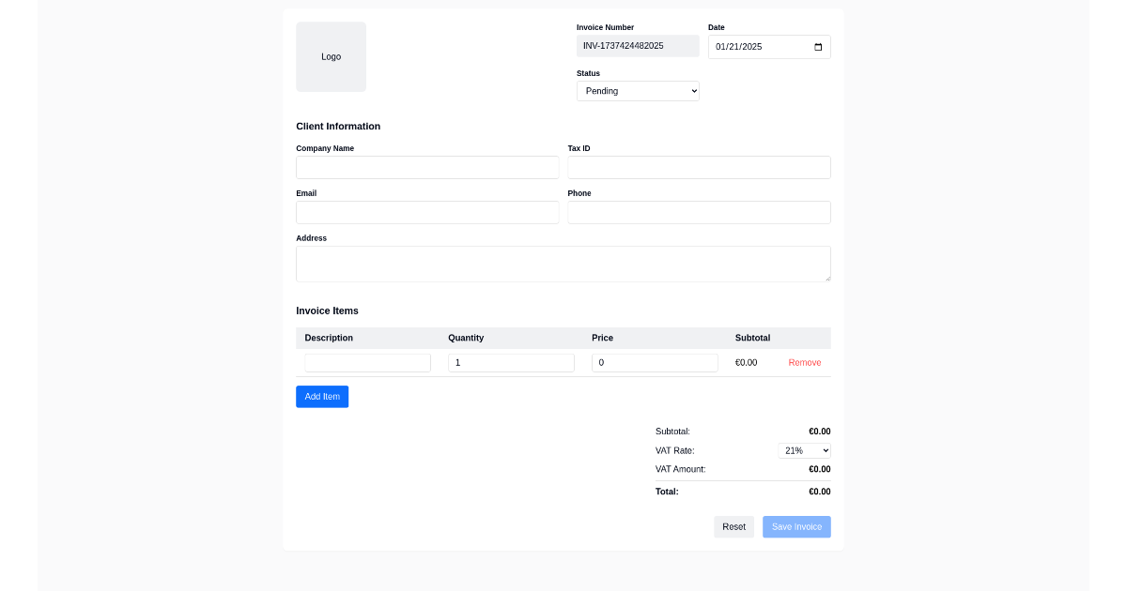1127x591 pixels.
Task: Click the Save Invoice button
Action: [x=796, y=526]
